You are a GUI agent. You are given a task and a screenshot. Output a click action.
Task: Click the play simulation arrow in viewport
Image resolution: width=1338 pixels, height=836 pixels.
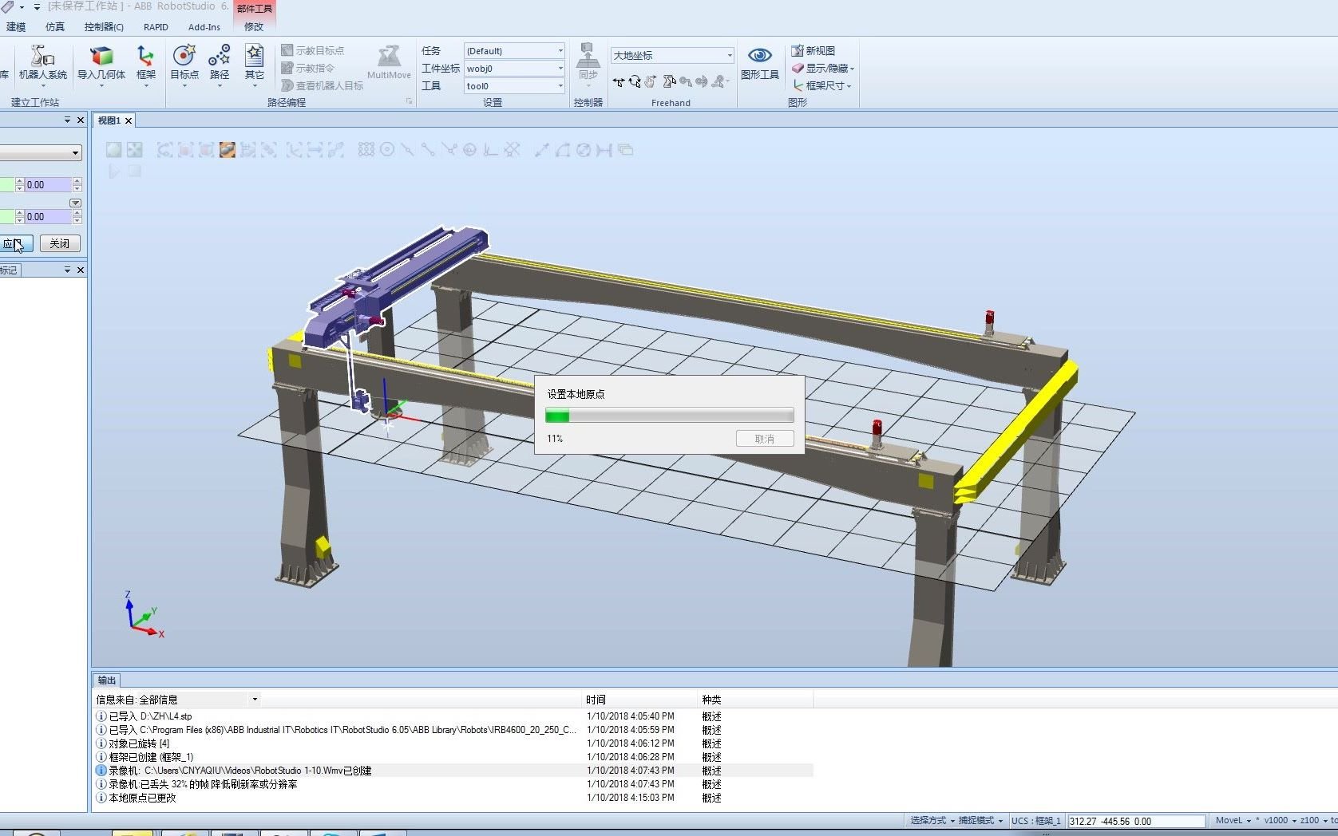(114, 171)
